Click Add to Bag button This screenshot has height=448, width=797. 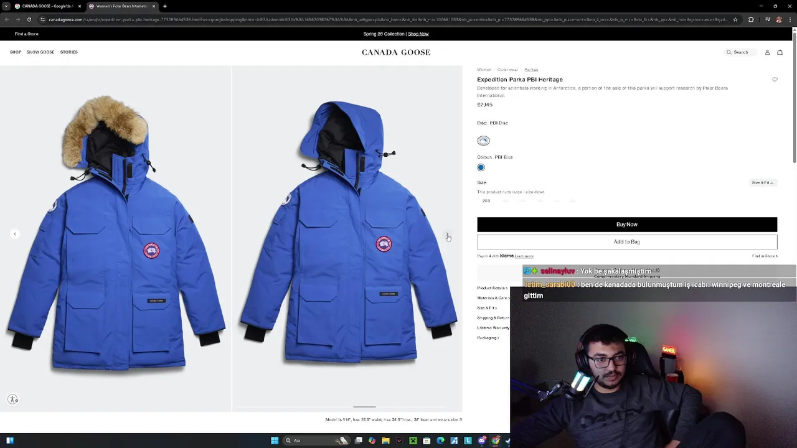[x=627, y=242]
